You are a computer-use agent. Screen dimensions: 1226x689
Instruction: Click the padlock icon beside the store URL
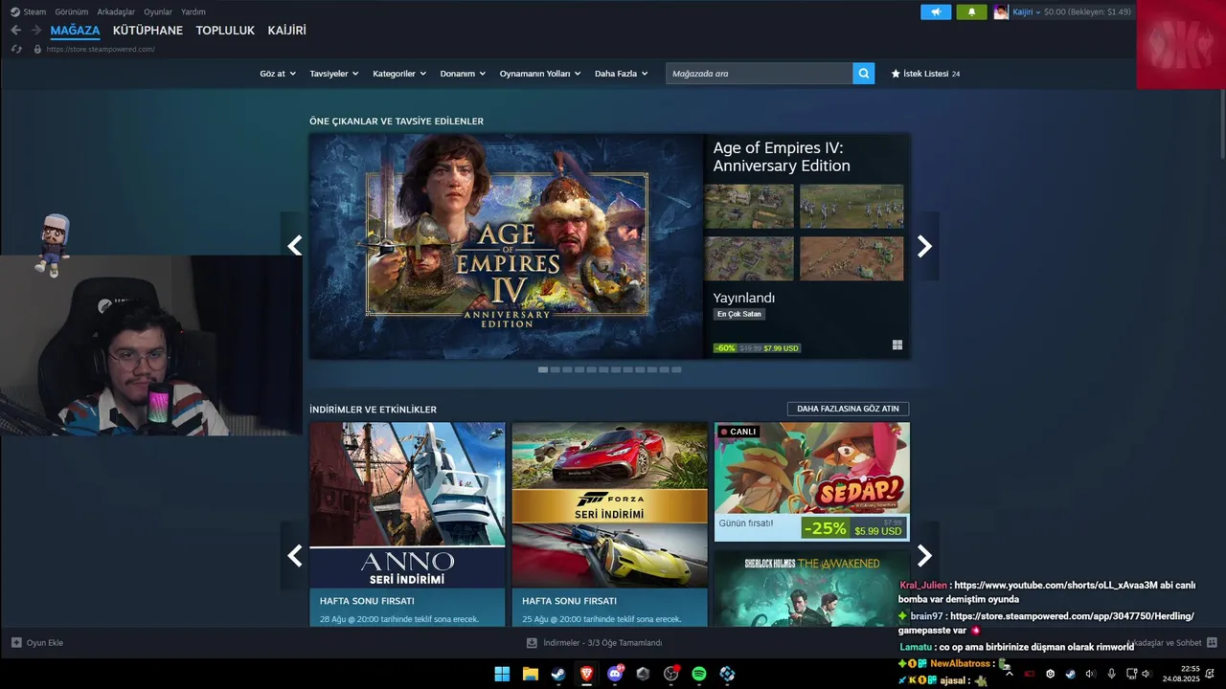37,49
